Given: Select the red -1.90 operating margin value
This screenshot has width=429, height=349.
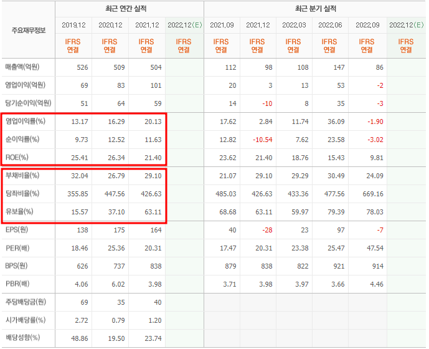Looking at the screenshot, I should coord(375,122).
